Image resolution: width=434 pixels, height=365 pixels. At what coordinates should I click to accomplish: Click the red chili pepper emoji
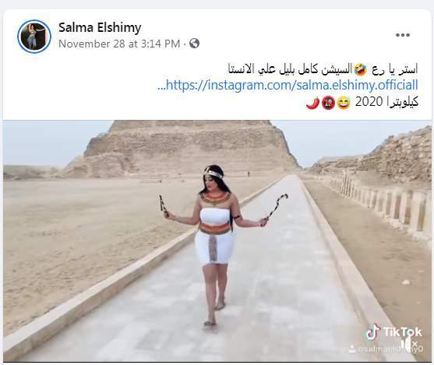(x=313, y=103)
